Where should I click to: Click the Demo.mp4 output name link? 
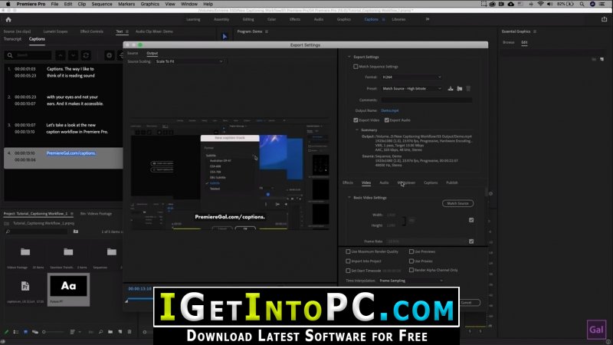click(x=390, y=110)
